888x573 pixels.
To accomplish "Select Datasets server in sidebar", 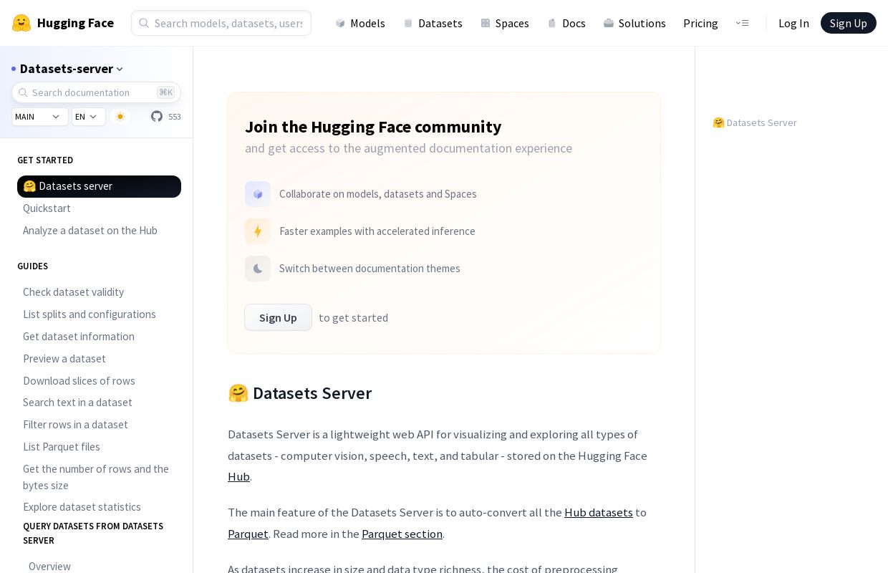I will (99, 186).
